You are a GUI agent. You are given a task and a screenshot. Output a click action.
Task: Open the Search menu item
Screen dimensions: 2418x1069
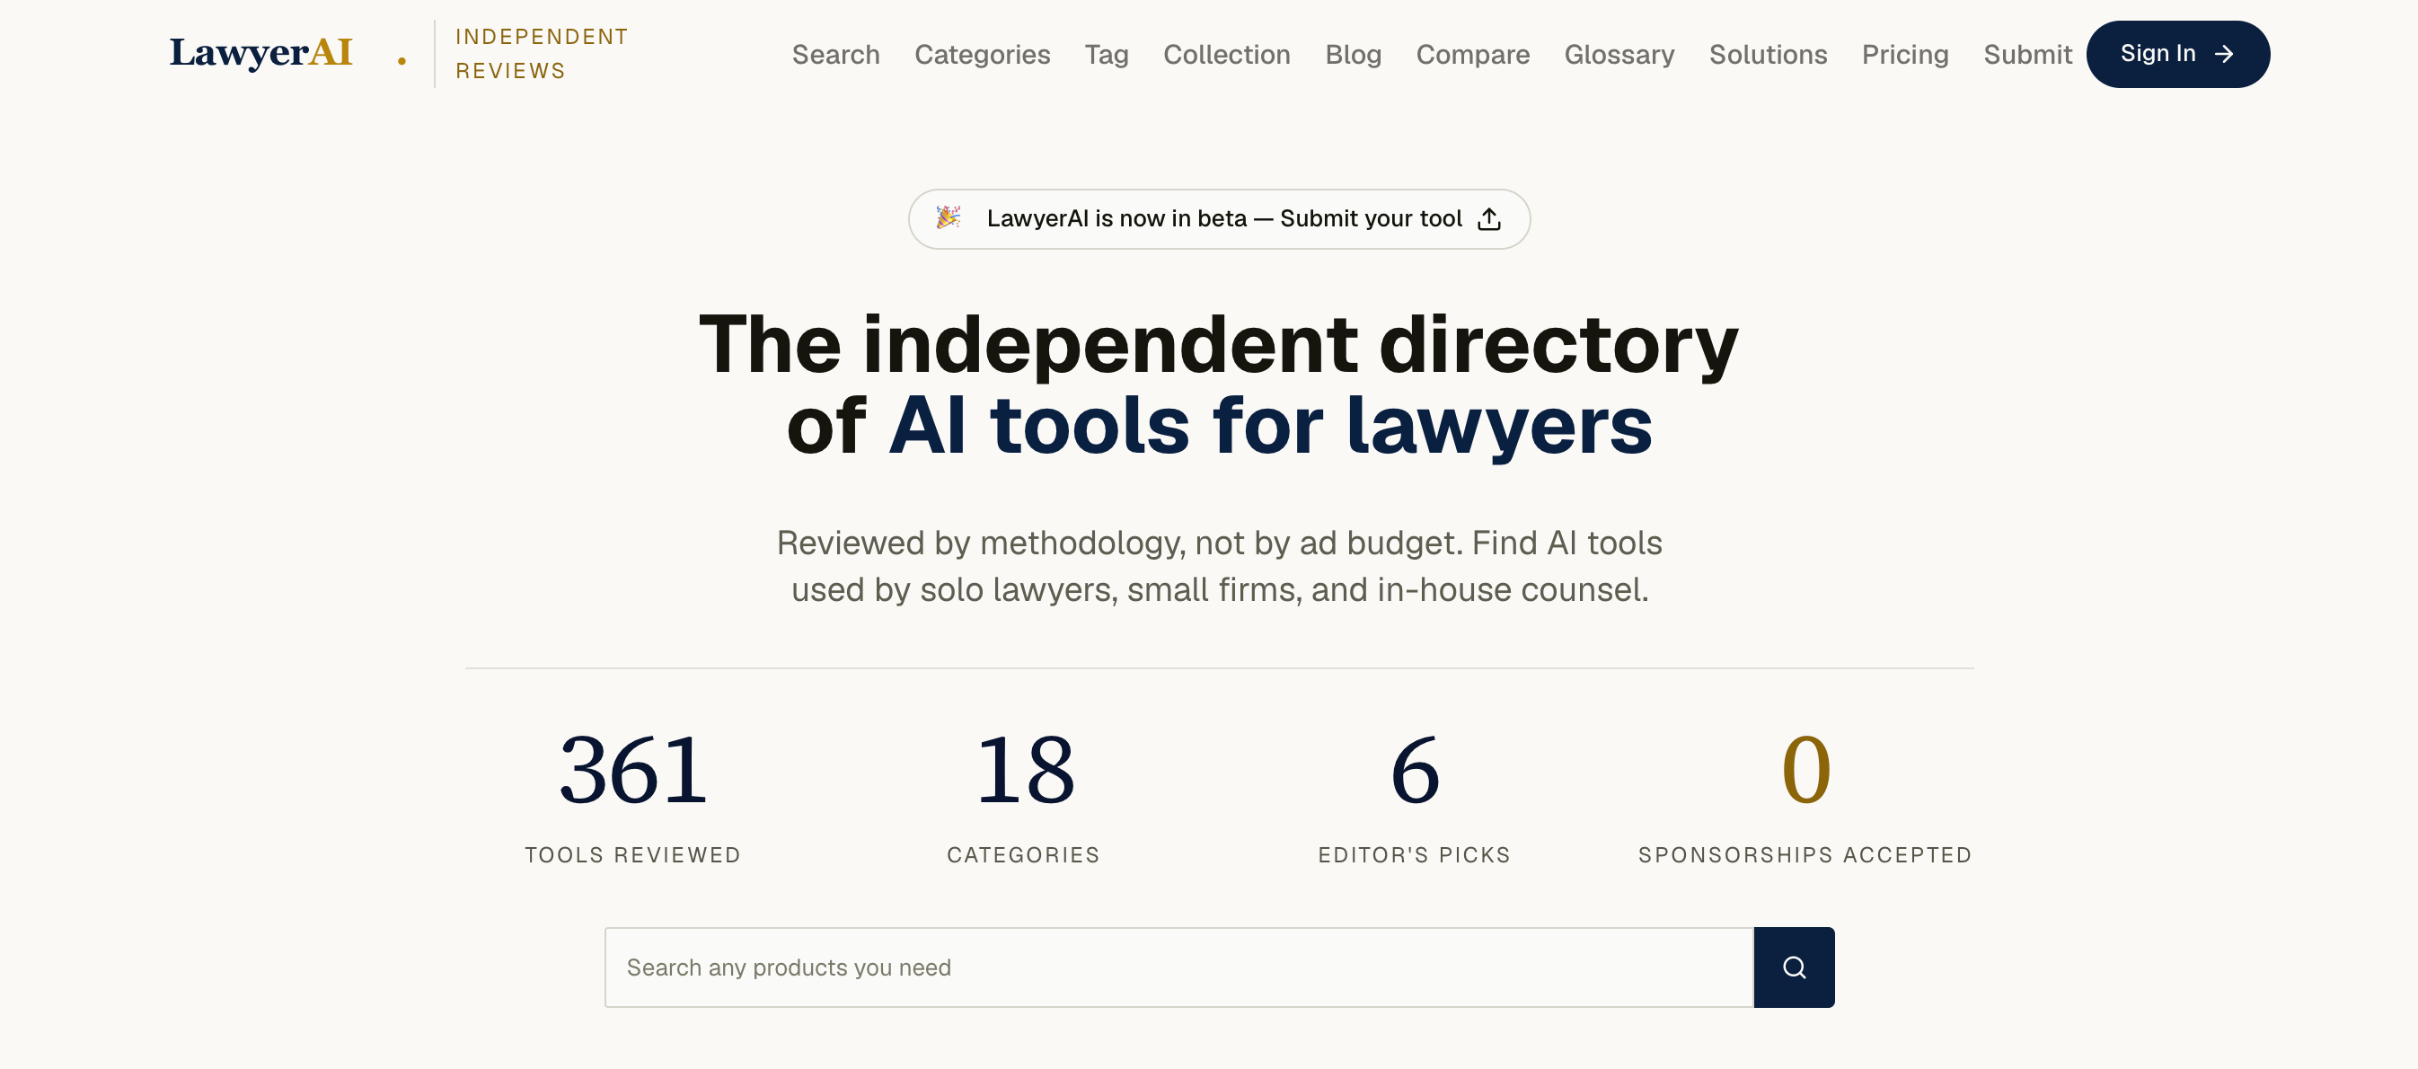coord(835,55)
